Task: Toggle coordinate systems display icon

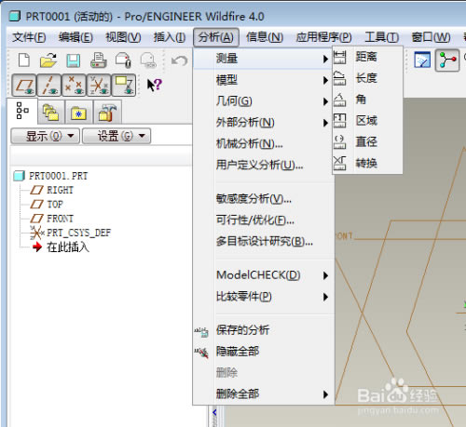Action: pyautogui.click(x=99, y=85)
